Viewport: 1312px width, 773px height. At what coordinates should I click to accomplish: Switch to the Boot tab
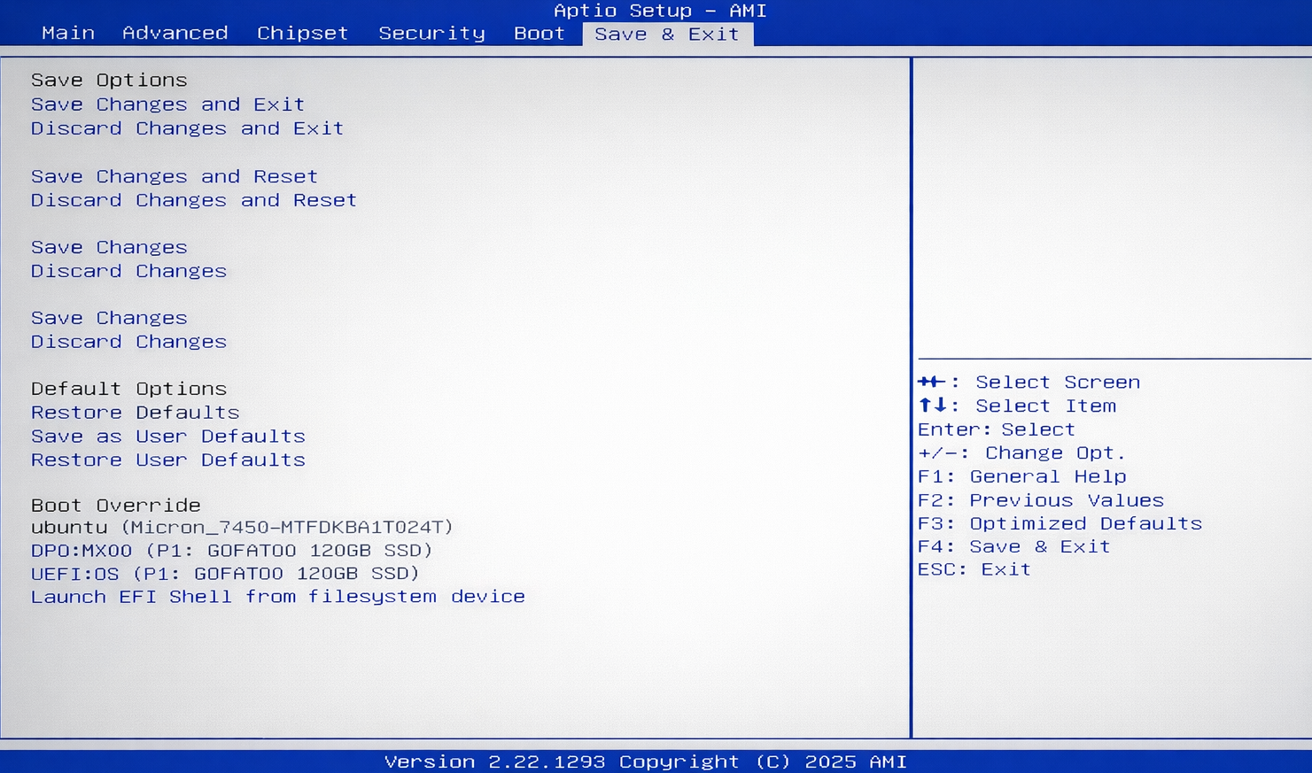(x=539, y=33)
